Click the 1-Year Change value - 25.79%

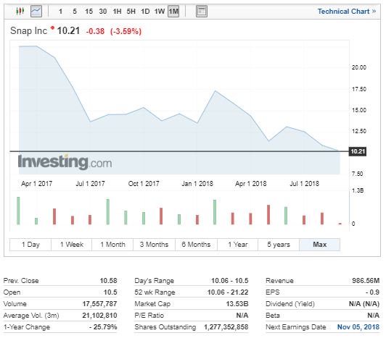(103, 327)
